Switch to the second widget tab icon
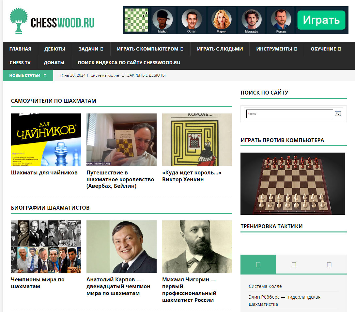This screenshot has height=312, width=355. [x=294, y=264]
